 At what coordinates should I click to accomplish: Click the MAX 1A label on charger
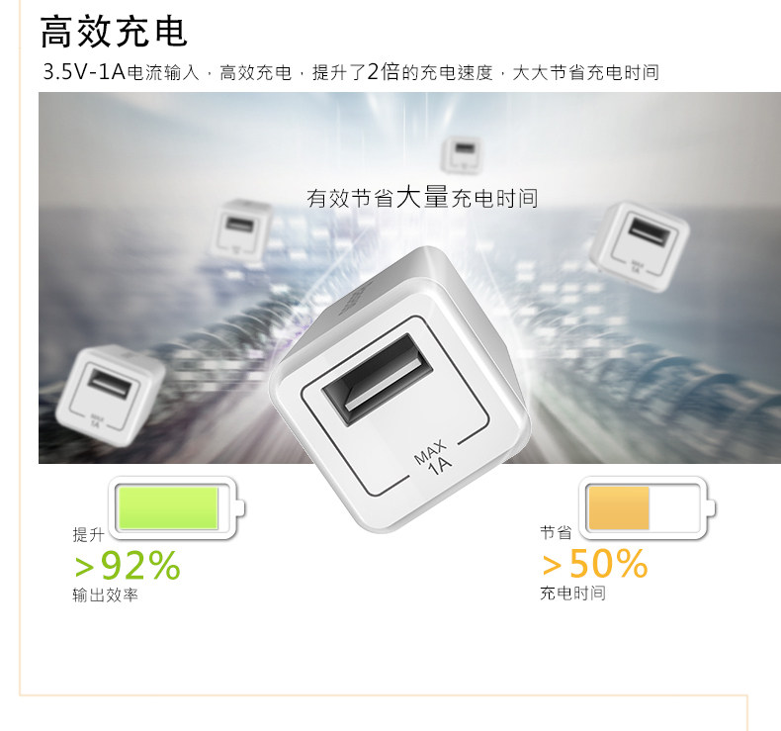pyautogui.click(x=432, y=457)
